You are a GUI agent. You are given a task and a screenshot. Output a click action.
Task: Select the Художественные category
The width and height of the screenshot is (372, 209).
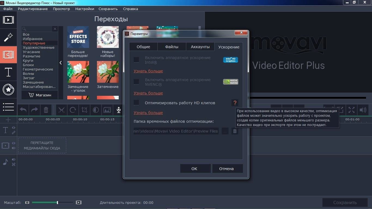point(38,47)
